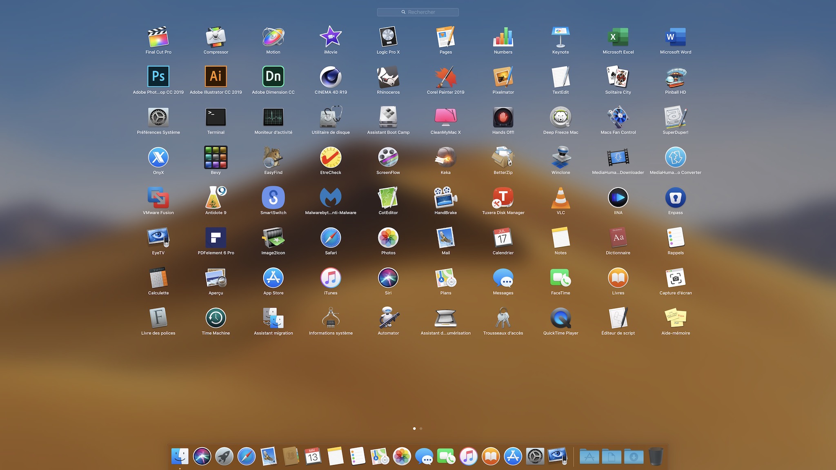
Task: Open EyeTV from Launchpad grid
Action: (x=158, y=237)
